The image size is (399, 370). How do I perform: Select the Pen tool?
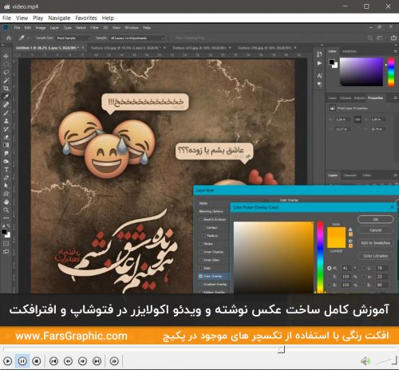(6, 178)
